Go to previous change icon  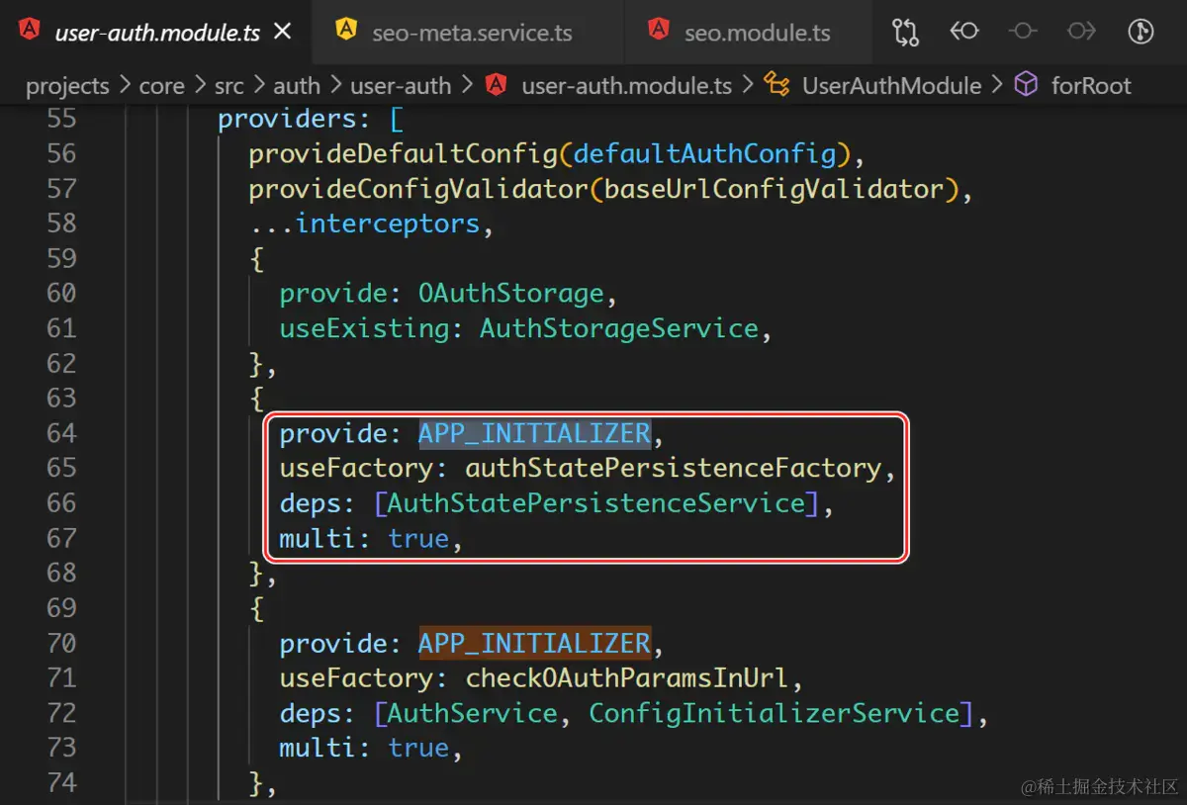coord(964,32)
